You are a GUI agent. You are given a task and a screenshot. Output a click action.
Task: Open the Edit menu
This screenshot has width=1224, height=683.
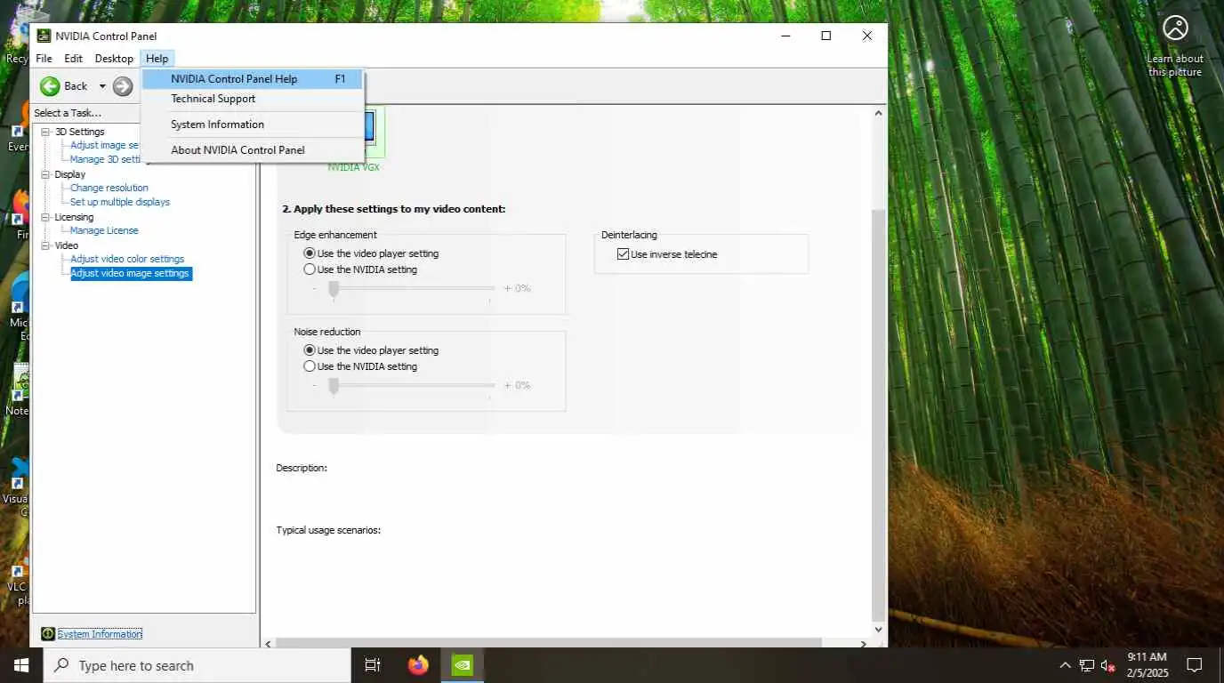click(73, 59)
